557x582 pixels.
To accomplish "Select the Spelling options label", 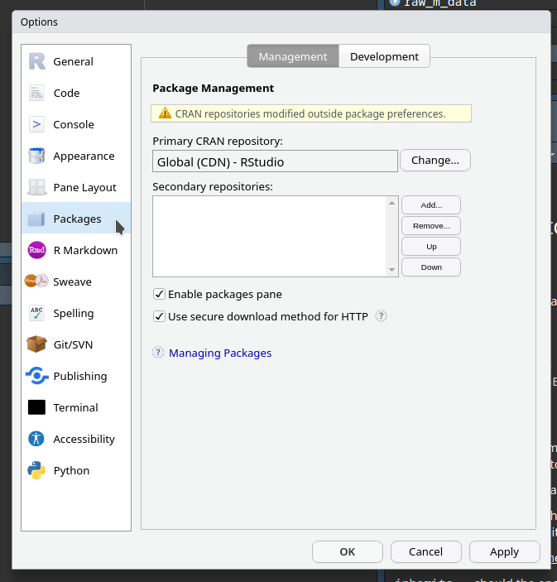I will click(x=74, y=314).
